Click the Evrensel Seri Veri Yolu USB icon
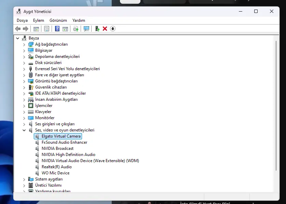This screenshot has height=204, width=286. pos(31,69)
